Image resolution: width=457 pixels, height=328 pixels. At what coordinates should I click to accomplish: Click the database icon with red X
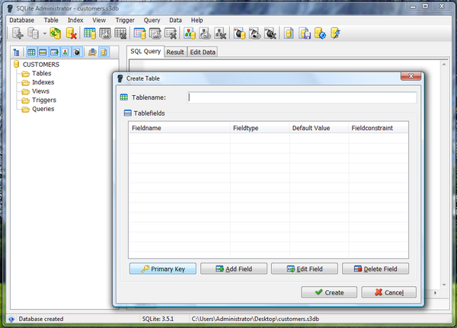71,33
